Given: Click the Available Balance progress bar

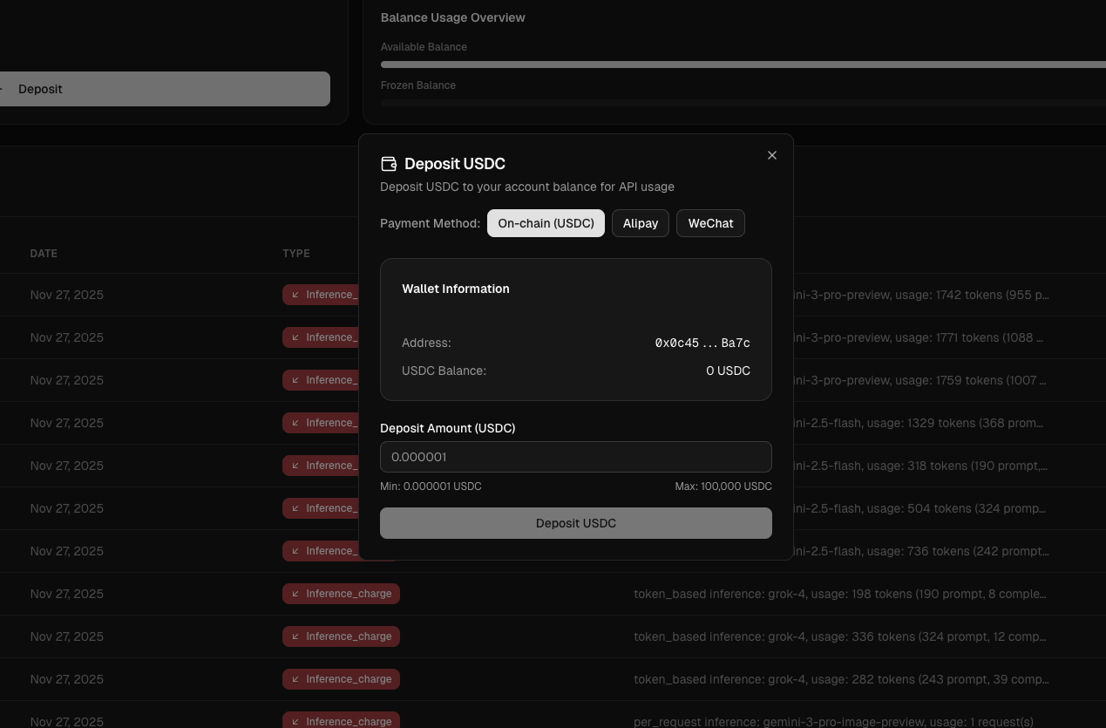Looking at the screenshot, I should [x=743, y=65].
